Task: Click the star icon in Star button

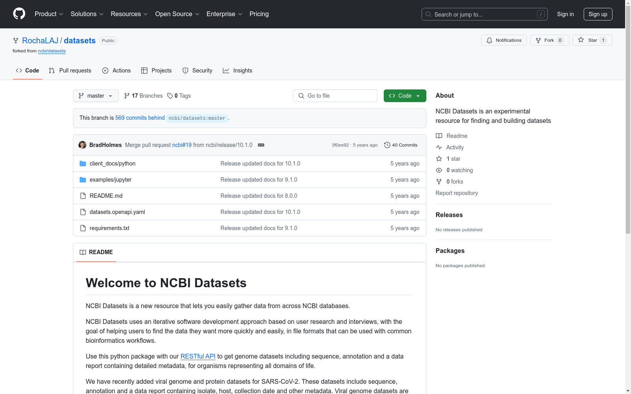Action: point(581,40)
